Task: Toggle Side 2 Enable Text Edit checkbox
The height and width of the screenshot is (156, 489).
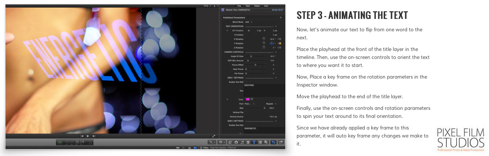Action: click(x=246, y=125)
